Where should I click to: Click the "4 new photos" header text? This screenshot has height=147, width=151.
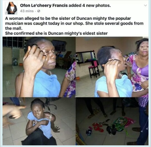(96, 6)
